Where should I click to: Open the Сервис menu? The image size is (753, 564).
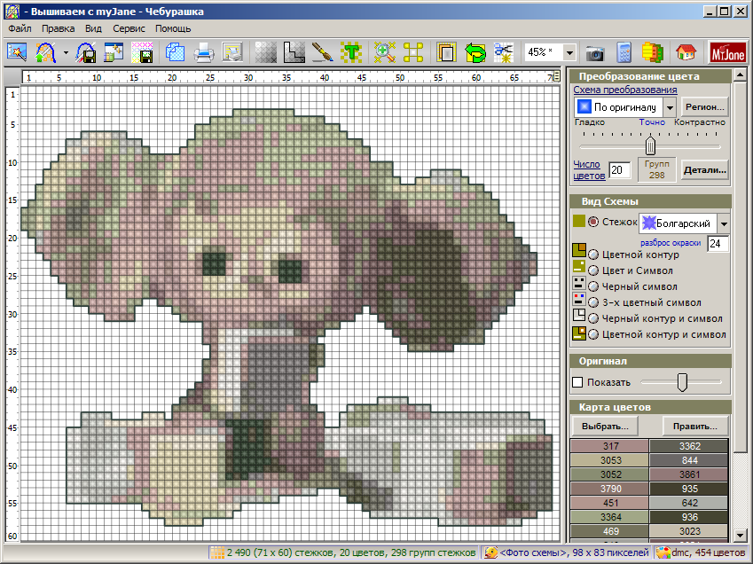pos(129,28)
